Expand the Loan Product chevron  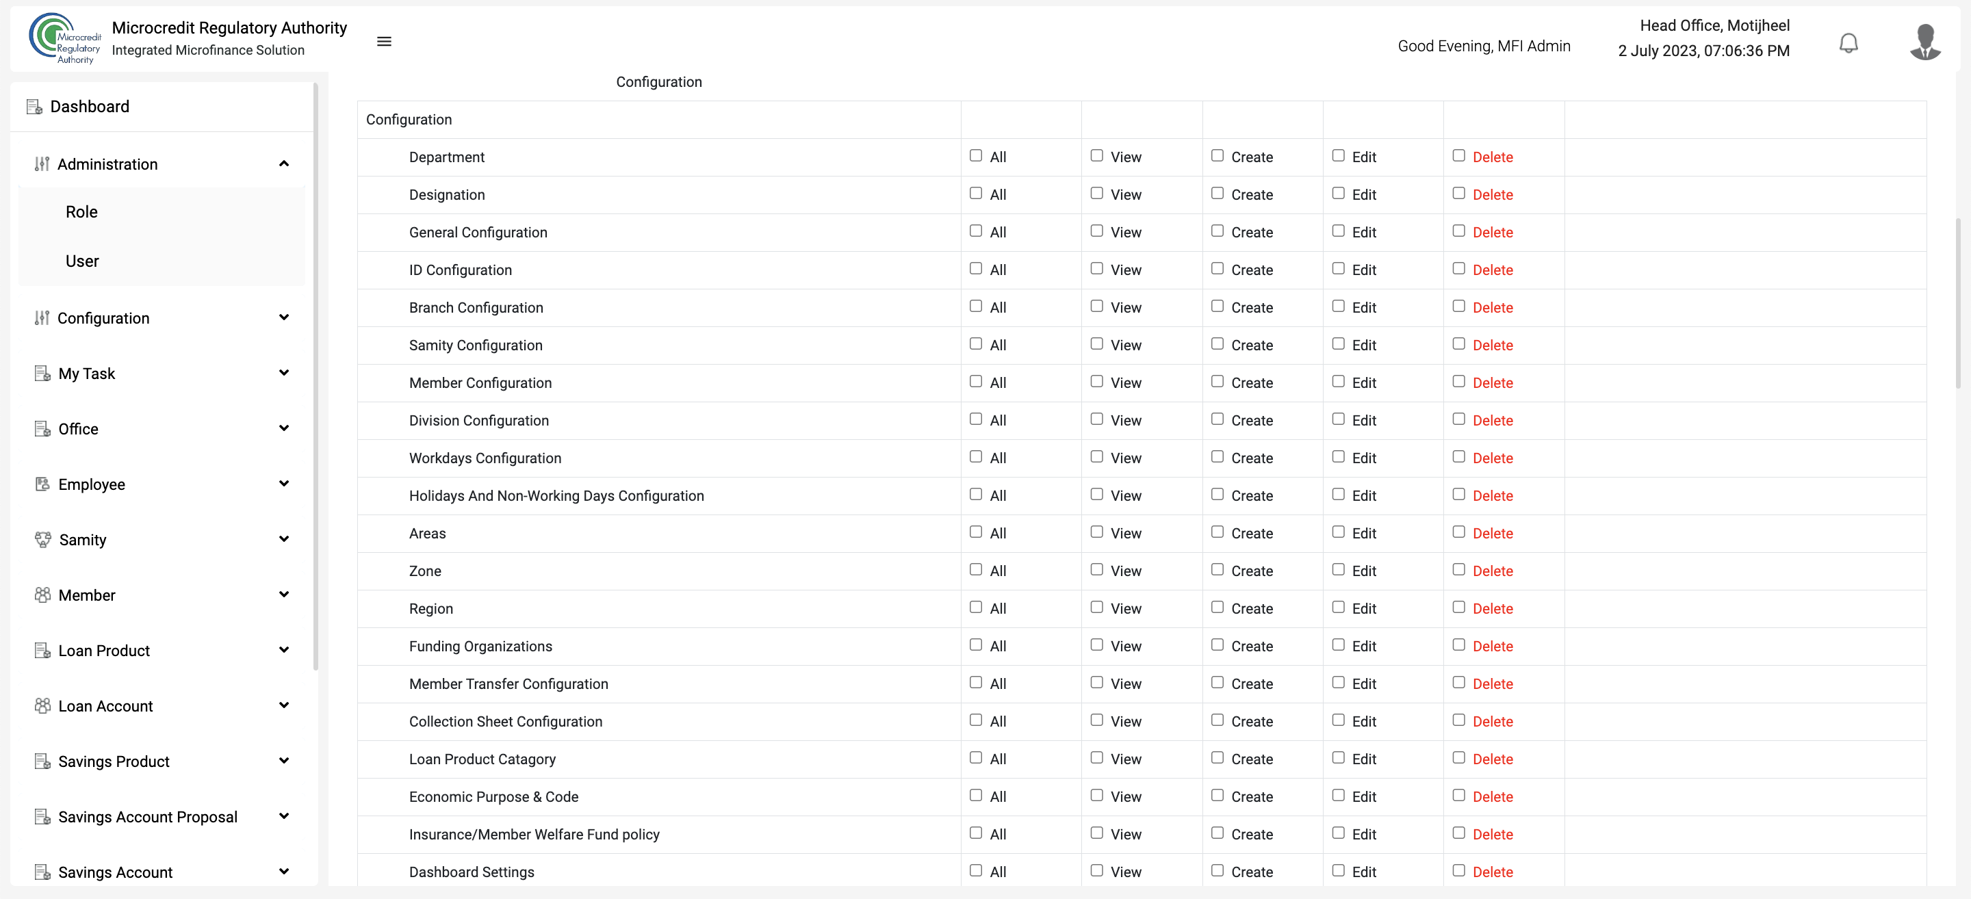tap(284, 651)
